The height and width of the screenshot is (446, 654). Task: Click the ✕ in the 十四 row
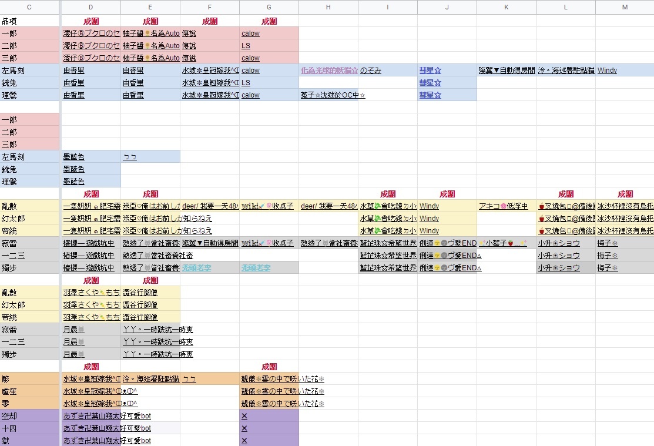click(x=244, y=428)
